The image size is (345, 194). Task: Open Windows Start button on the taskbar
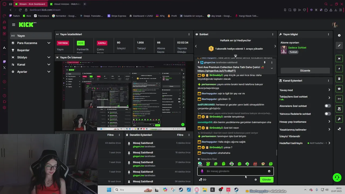coord(109,190)
